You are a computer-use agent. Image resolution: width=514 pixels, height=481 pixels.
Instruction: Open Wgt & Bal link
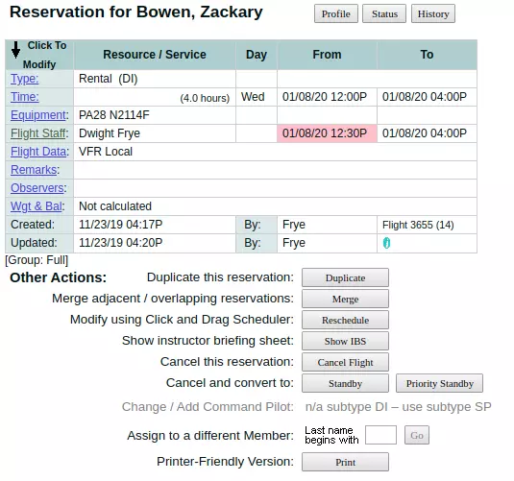(x=37, y=206)
